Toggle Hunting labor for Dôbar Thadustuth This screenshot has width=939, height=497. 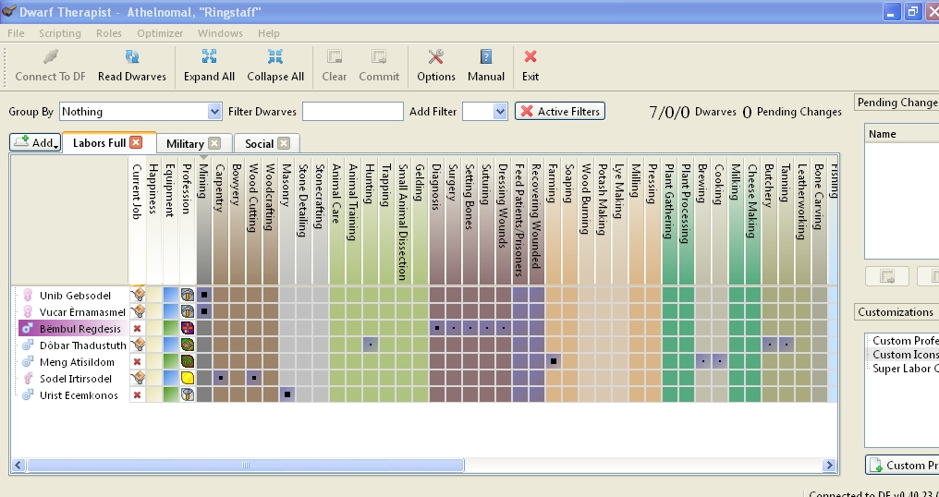pyautogui.click(x=371, y=345)
